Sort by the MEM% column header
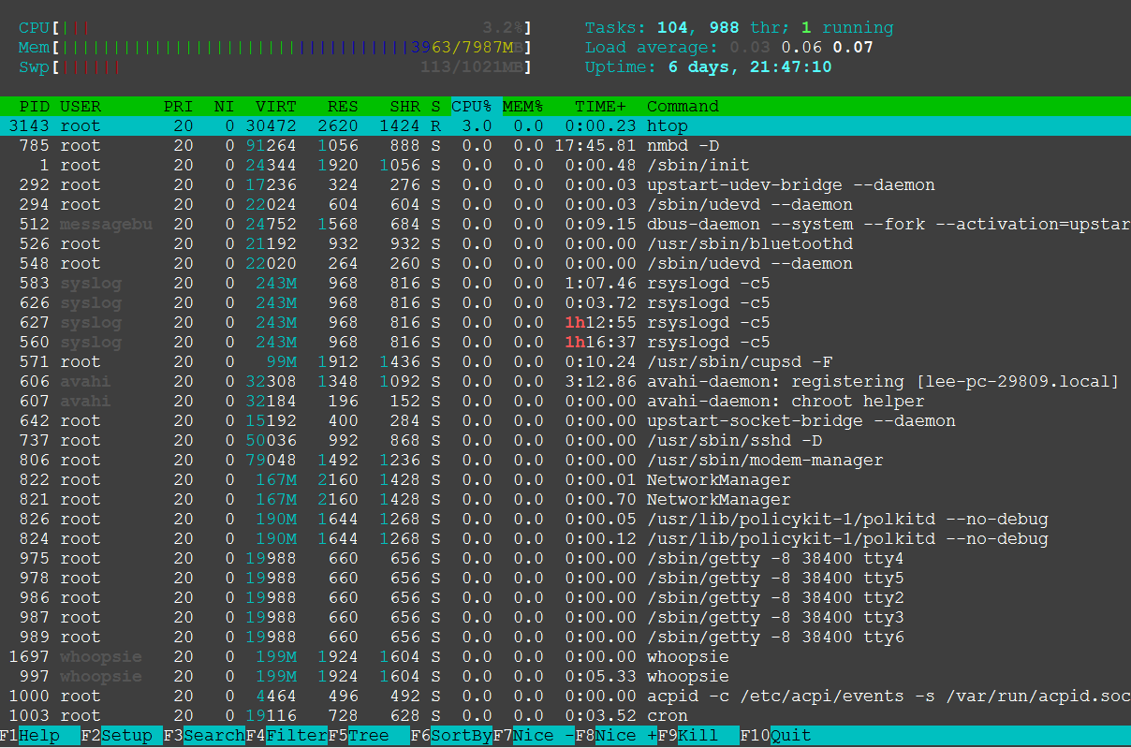This screenshot has height=748, width=1131. coord(523,107)
